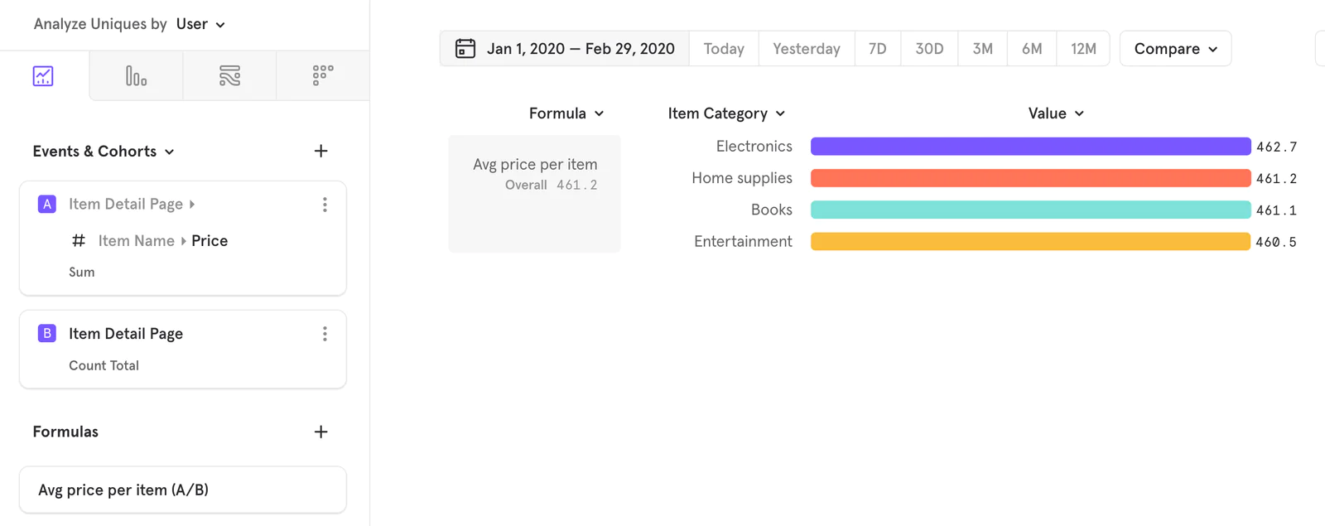Switch to the 30D date range tab
Screen dimensions: 1325x526
(928, 48)
